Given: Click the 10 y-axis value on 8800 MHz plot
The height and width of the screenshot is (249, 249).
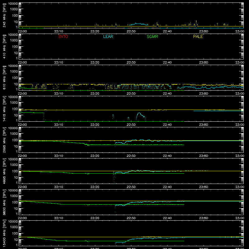Looking at the screenshot, I should pyautogui.click(x=16, y=209).
